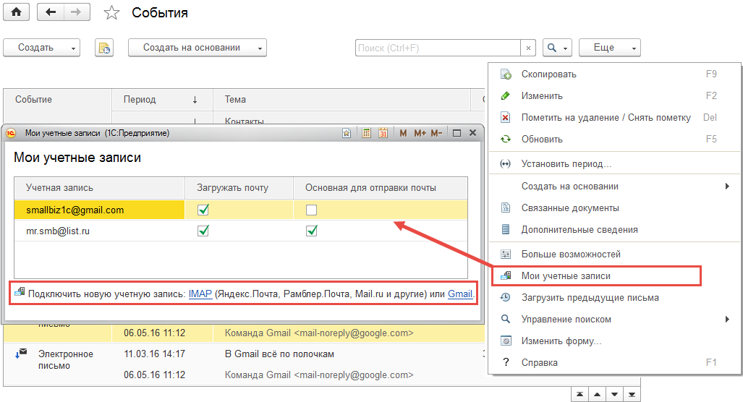The width and height of the screenshot is (743, 402).
Task: Jump to last row of list
Action: (x=632, y=395)
